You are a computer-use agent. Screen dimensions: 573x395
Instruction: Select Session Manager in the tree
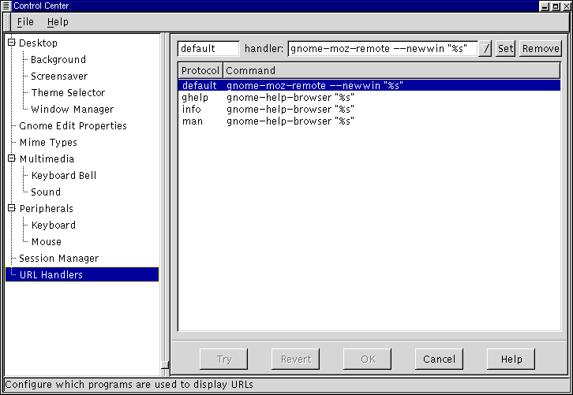point(59,258)
